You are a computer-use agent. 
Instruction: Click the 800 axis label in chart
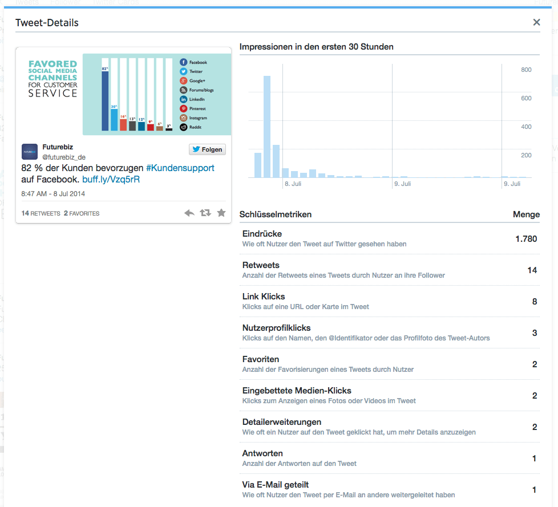tap(526, 70)
